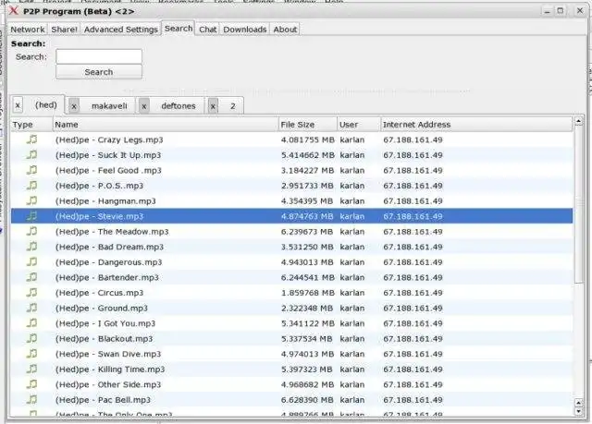Screen dimensions: 592x424
Task: Sort results by Name column header
Action: [x=166, y=125]
